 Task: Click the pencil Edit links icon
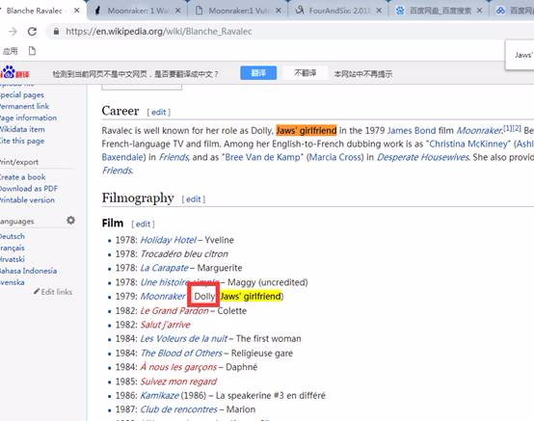click(x=37, y=291)
